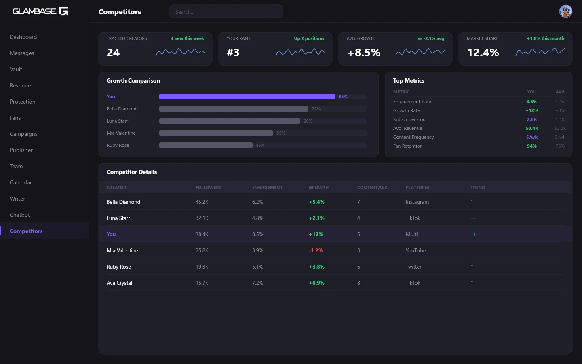Click the Bella Diamond creator name in the table

(123, 202)
